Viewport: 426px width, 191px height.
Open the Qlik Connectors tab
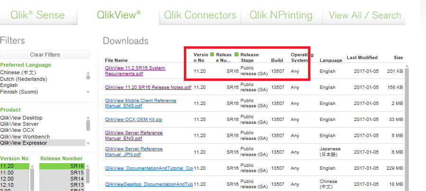click(x=200, y=15)
